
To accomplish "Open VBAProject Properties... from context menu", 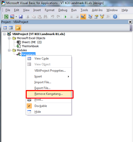I will 49,71.
